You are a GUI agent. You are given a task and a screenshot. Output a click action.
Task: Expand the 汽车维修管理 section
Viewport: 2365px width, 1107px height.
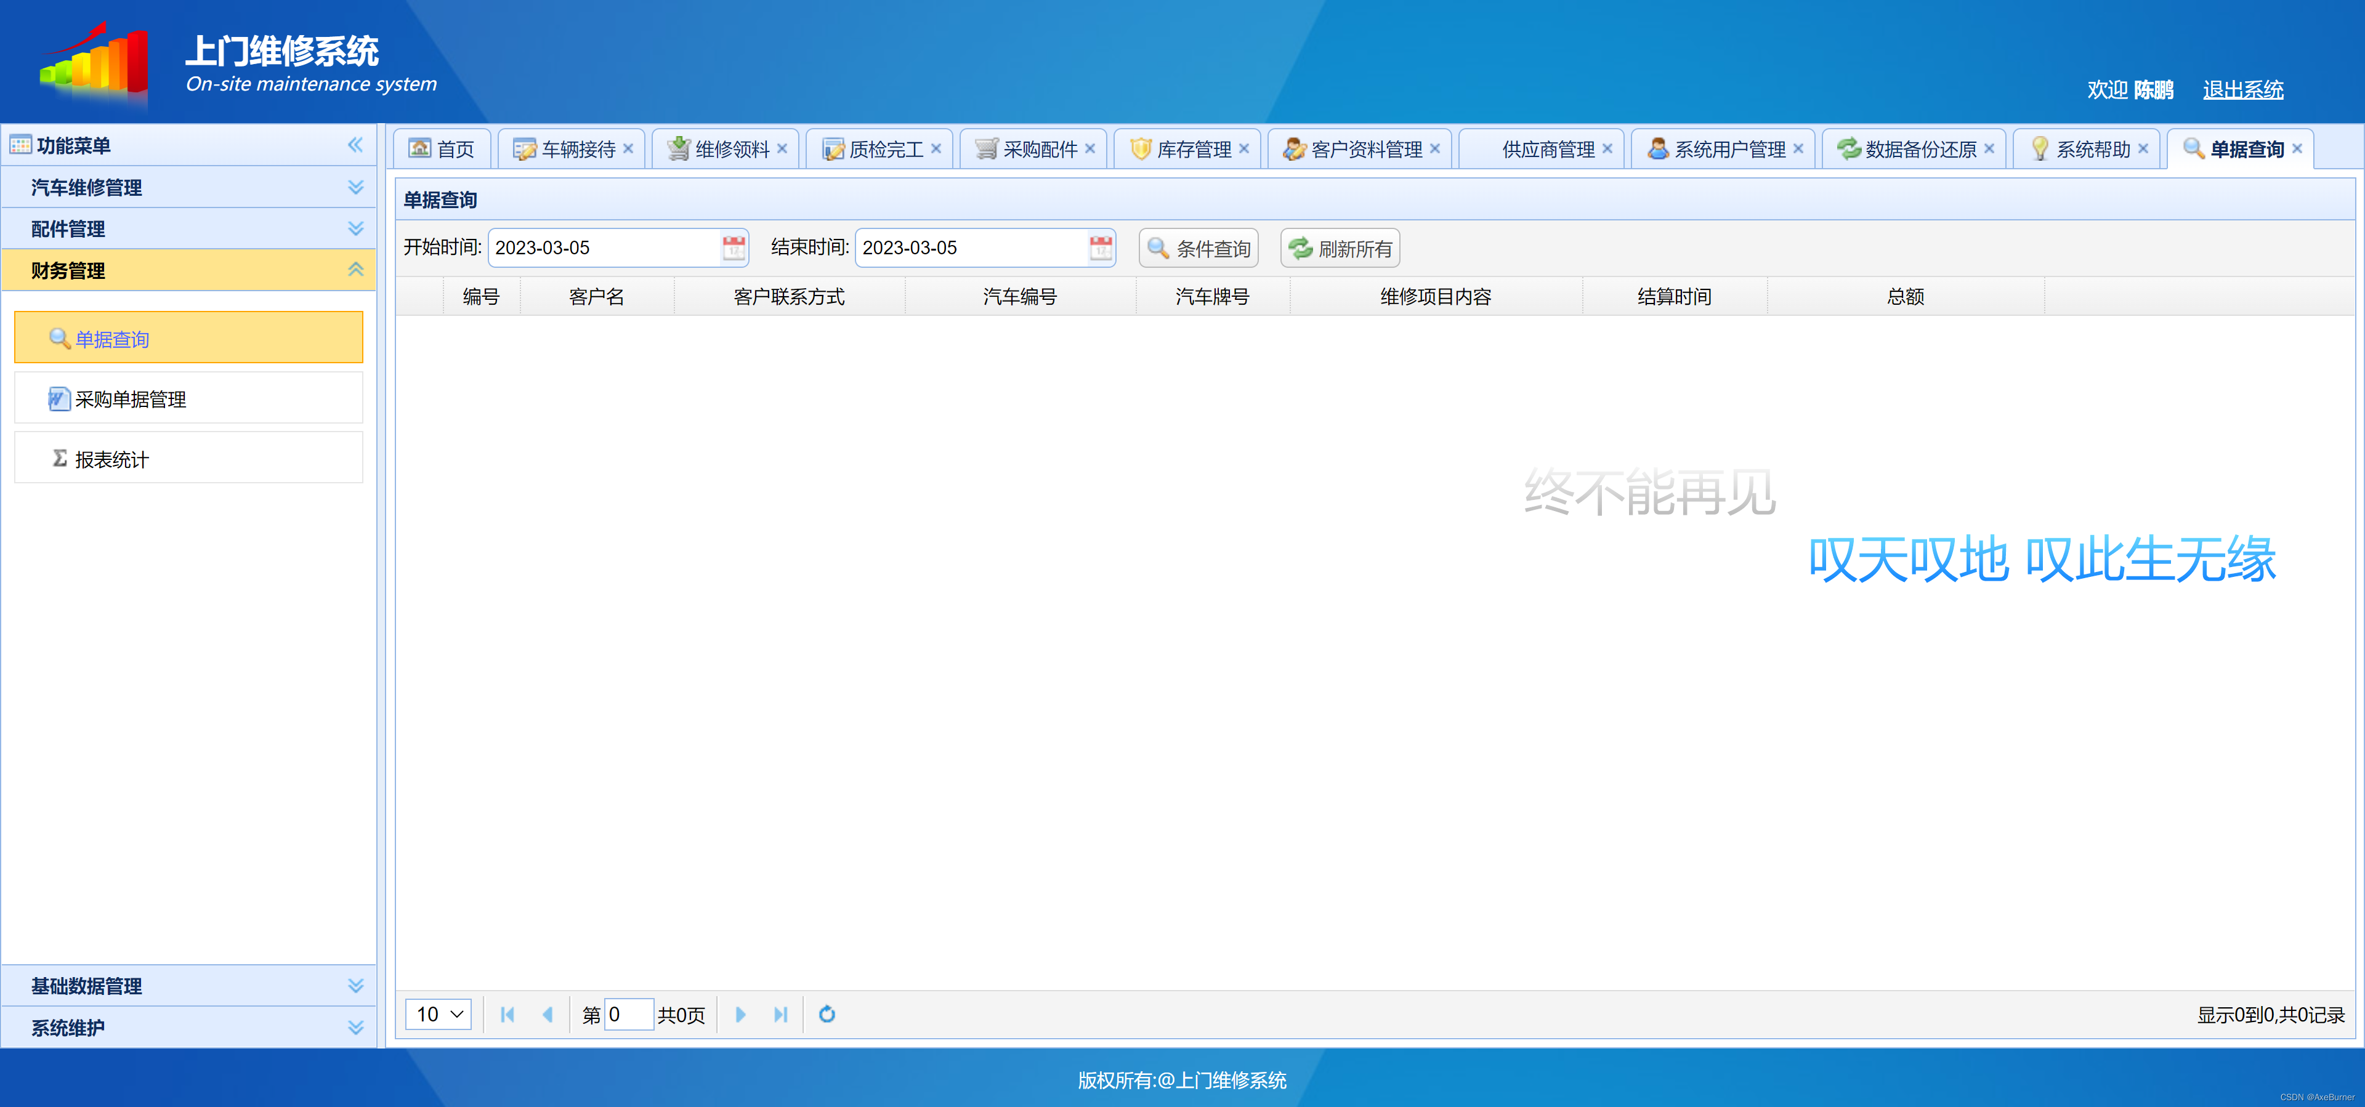tap(355, 187)
